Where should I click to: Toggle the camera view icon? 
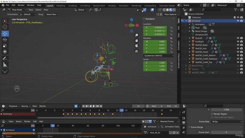pos(136,46)
